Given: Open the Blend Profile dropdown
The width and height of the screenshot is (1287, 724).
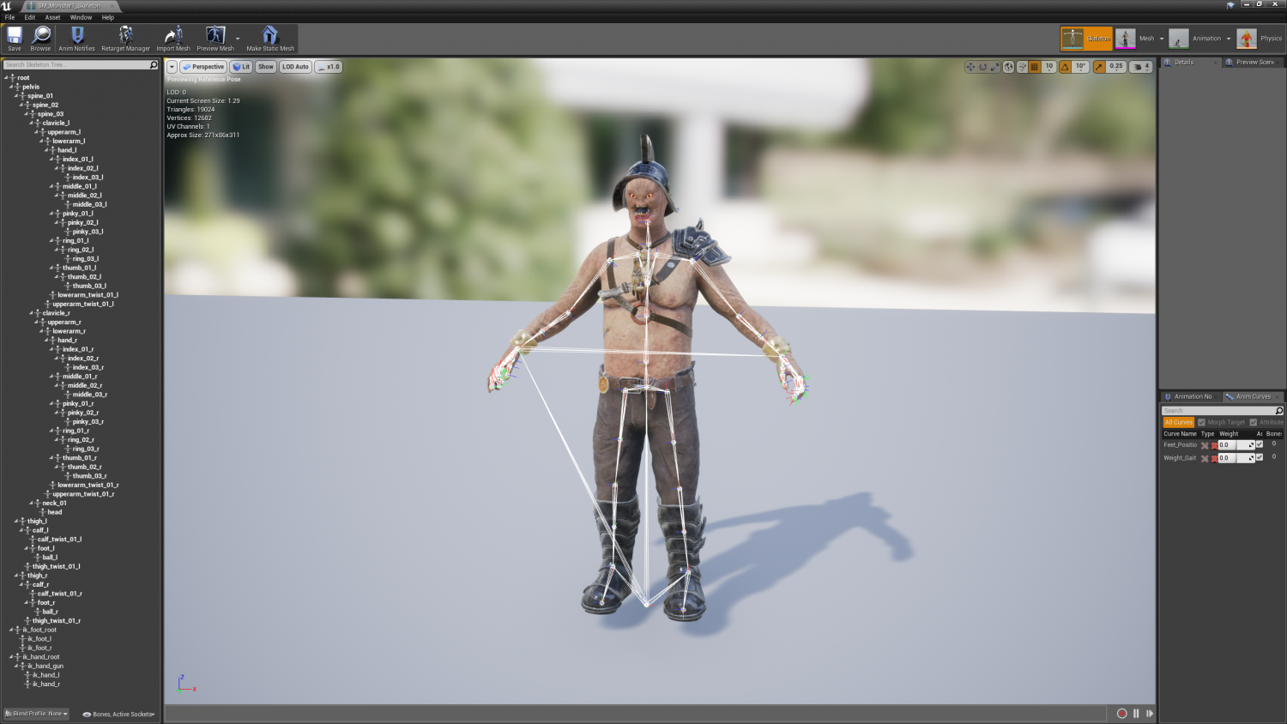Looking at the screenshot, I should click(x=37, y=714).
